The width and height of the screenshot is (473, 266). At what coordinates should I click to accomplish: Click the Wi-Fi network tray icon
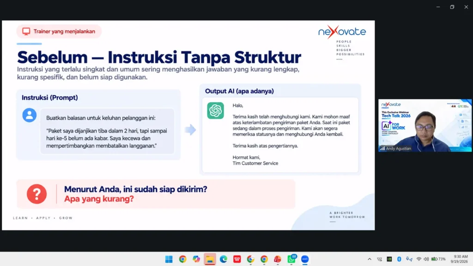[x=418, y=259]
